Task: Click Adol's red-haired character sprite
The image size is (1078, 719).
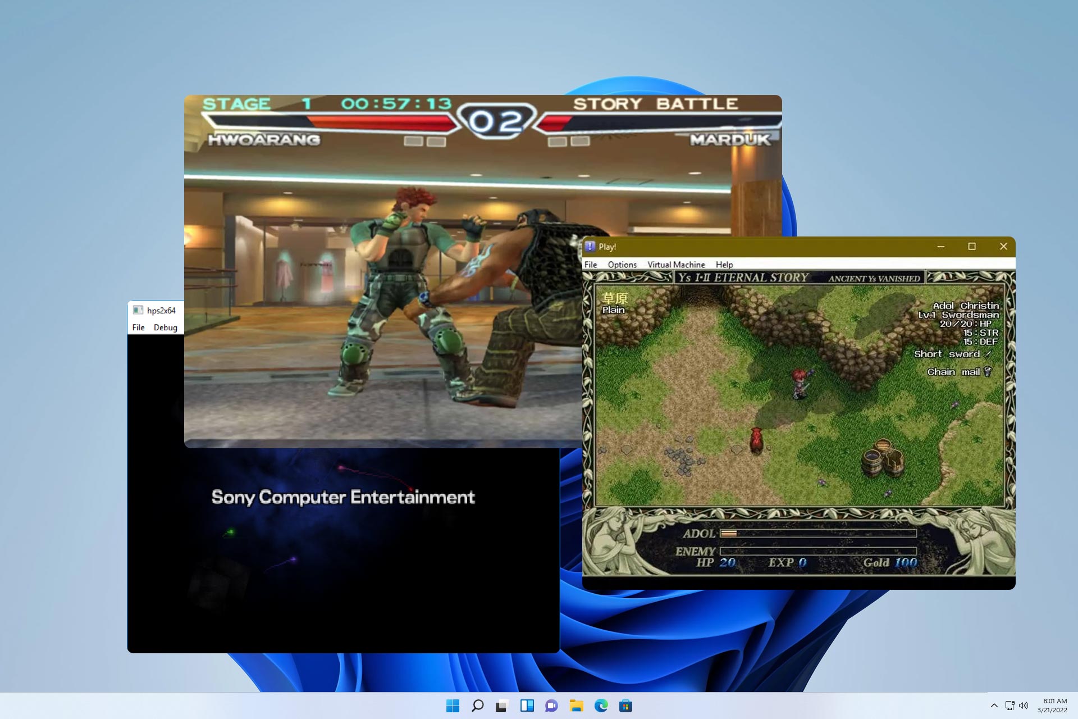Action: 800,384
